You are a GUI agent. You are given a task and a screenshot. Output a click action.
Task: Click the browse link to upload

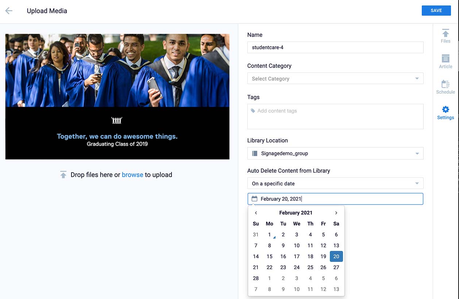tap(132, 175)
